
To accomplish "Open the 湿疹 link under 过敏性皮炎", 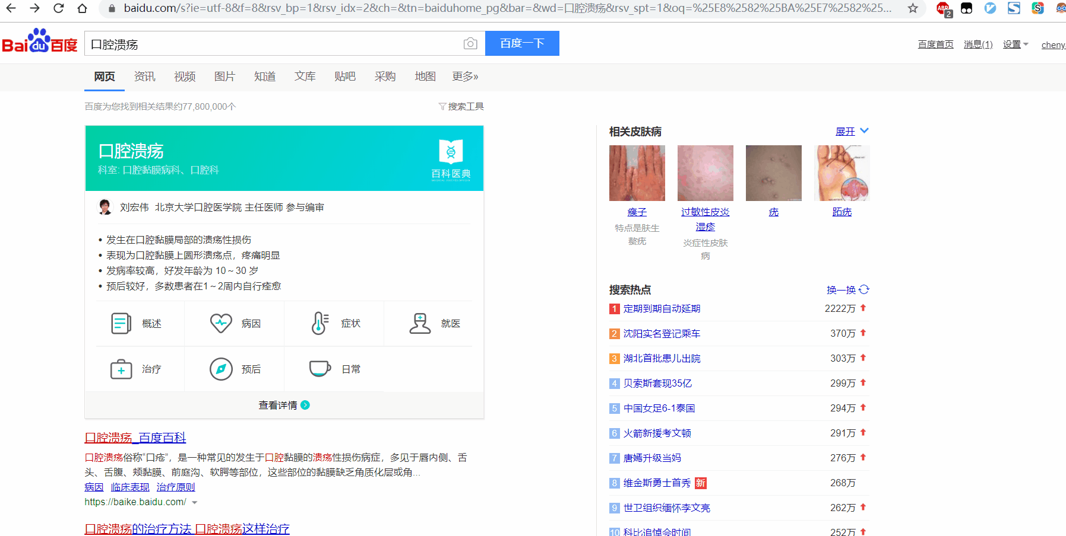I will 706,226.
